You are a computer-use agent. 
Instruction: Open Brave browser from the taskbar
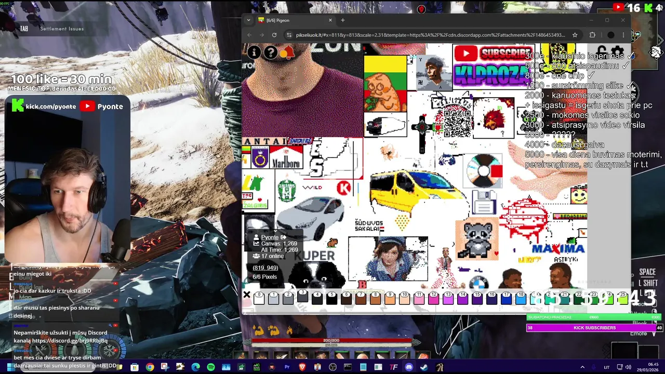pyautogui.click(x=302, y=367)
